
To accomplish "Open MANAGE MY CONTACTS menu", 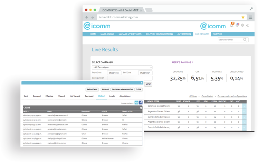I will (130, 34).
